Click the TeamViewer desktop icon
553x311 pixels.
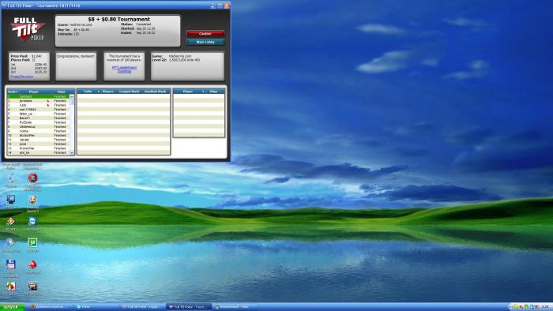tap(32, 221)
